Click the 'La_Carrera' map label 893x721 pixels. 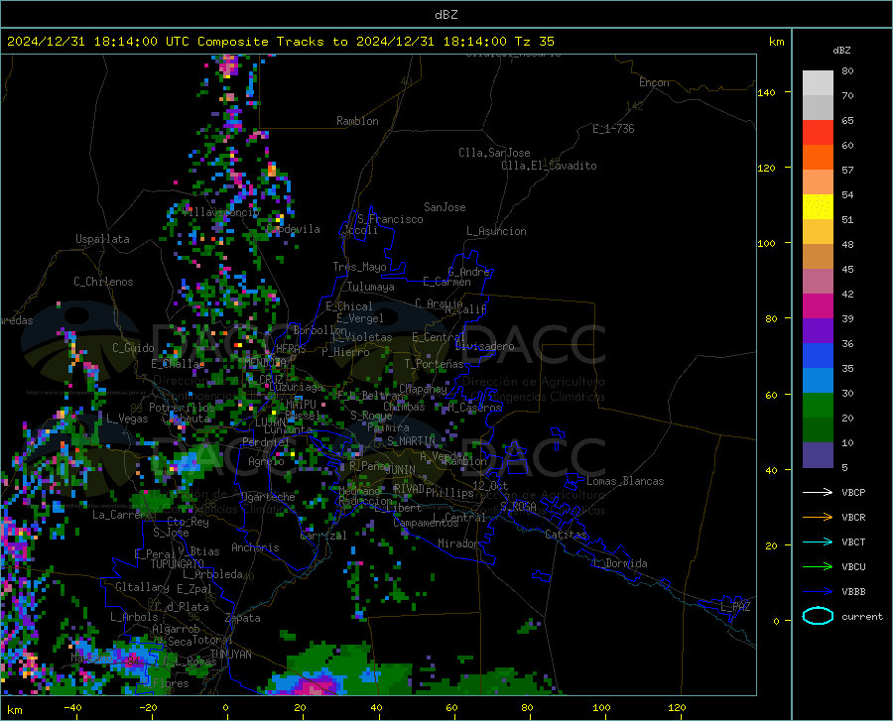[122, 515]
